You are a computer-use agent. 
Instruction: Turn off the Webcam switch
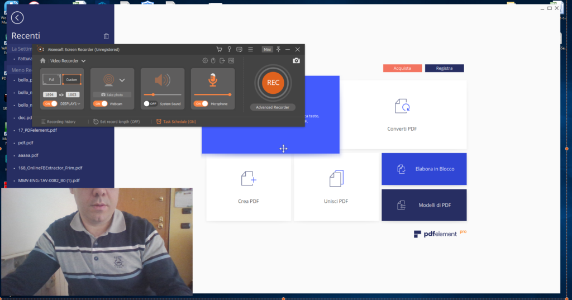[101, 104]
